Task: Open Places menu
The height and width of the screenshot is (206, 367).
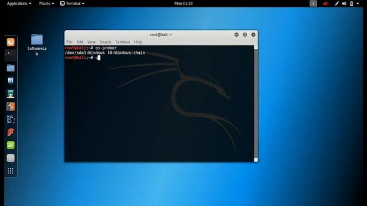Action: coord(46,3)
